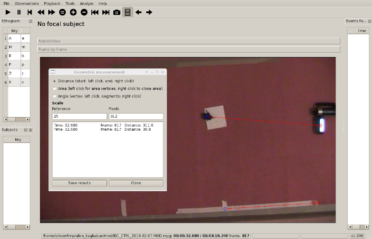This screenshot has height=239, width=372.
Task: Open the Tools menu
Action: 70,4
